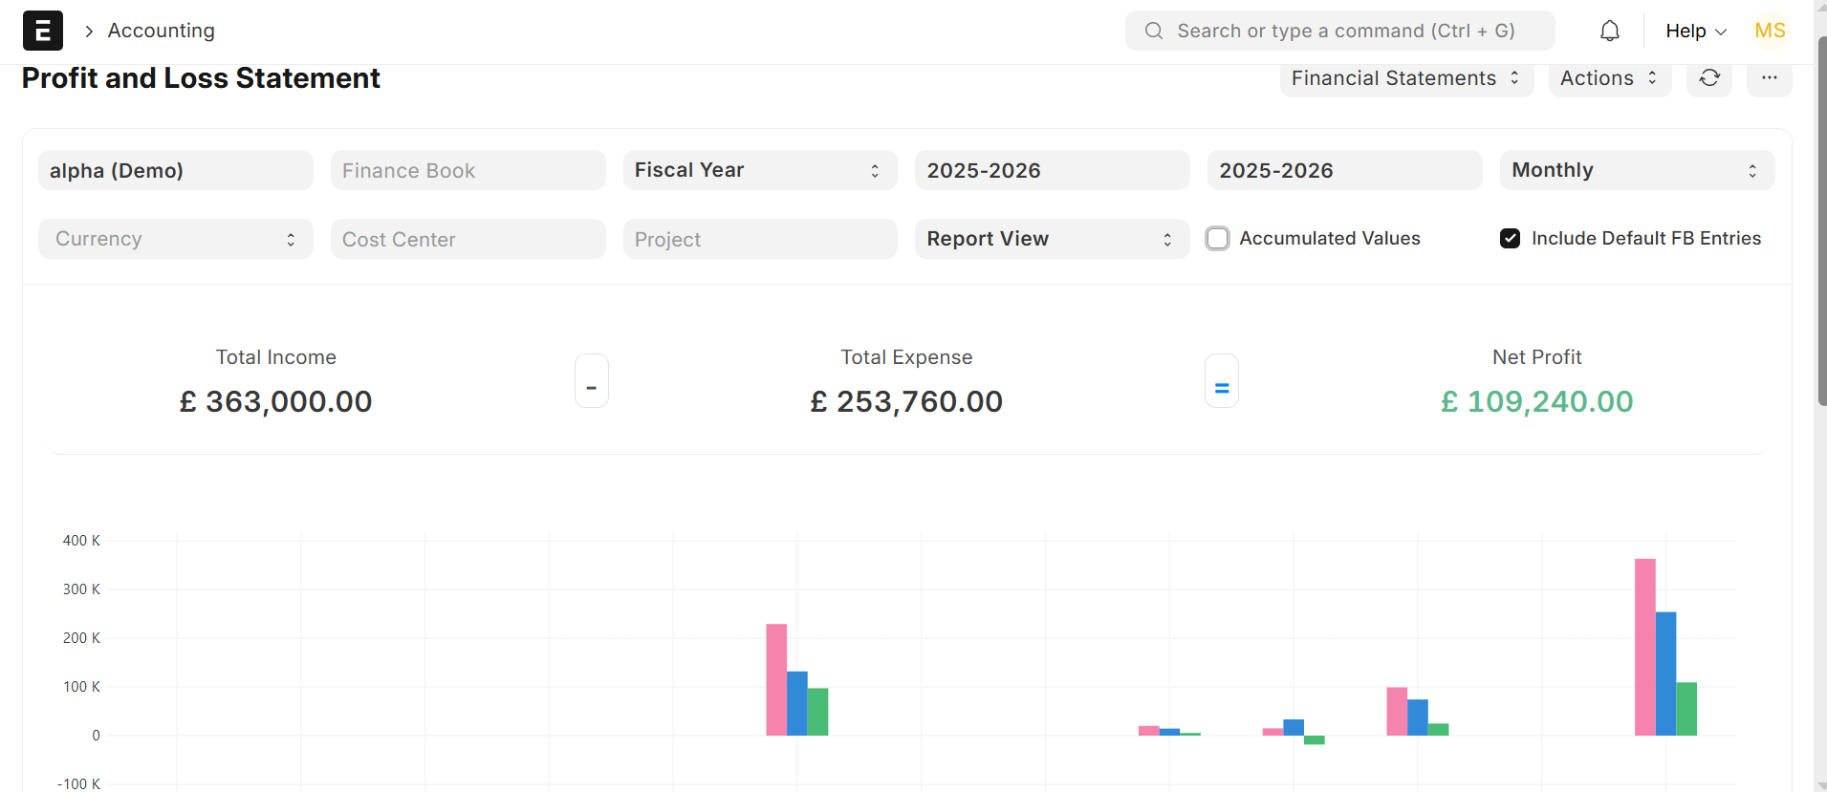Open the Help menu
Screen dimensions: 1827x792
coord(1695,31)
